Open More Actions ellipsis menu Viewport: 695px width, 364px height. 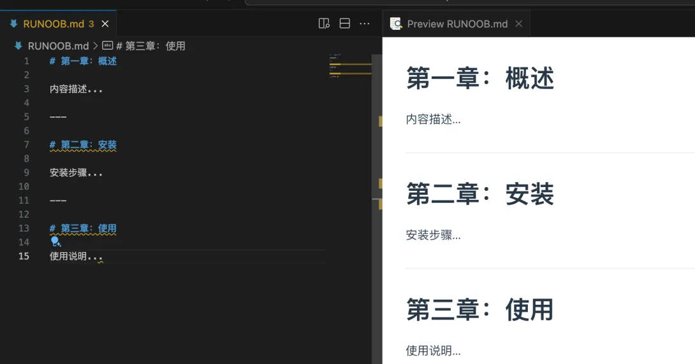(365, 24)
